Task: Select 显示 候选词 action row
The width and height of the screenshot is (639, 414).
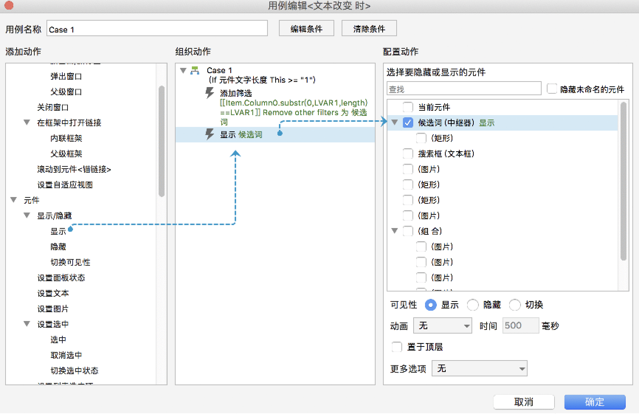Action: coord(275,135)
